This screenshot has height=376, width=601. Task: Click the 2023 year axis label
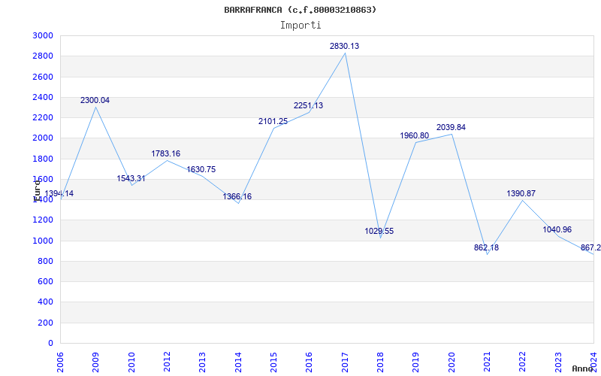pyautogui.click(x=558, y=362)
